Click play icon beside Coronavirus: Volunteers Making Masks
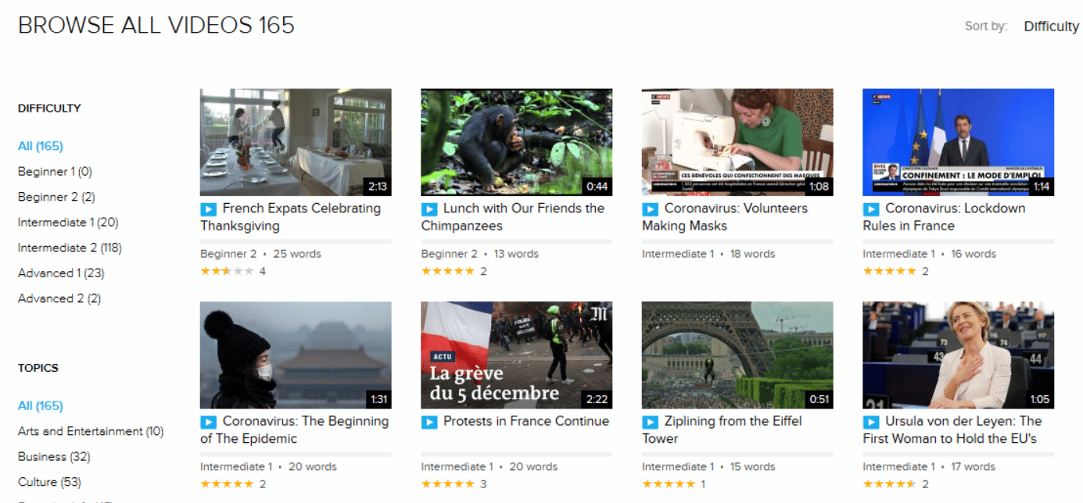The width and height of the screenshot is (1083, 503). tap(650, 209)
